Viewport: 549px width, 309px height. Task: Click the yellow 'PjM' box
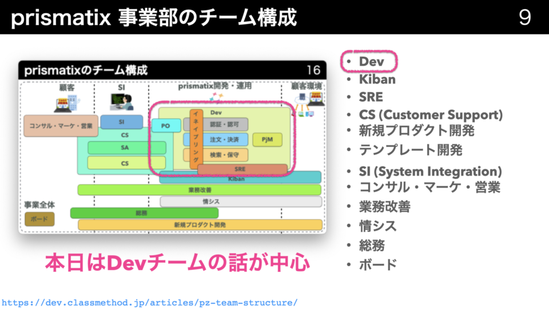[x=267, y=140]
